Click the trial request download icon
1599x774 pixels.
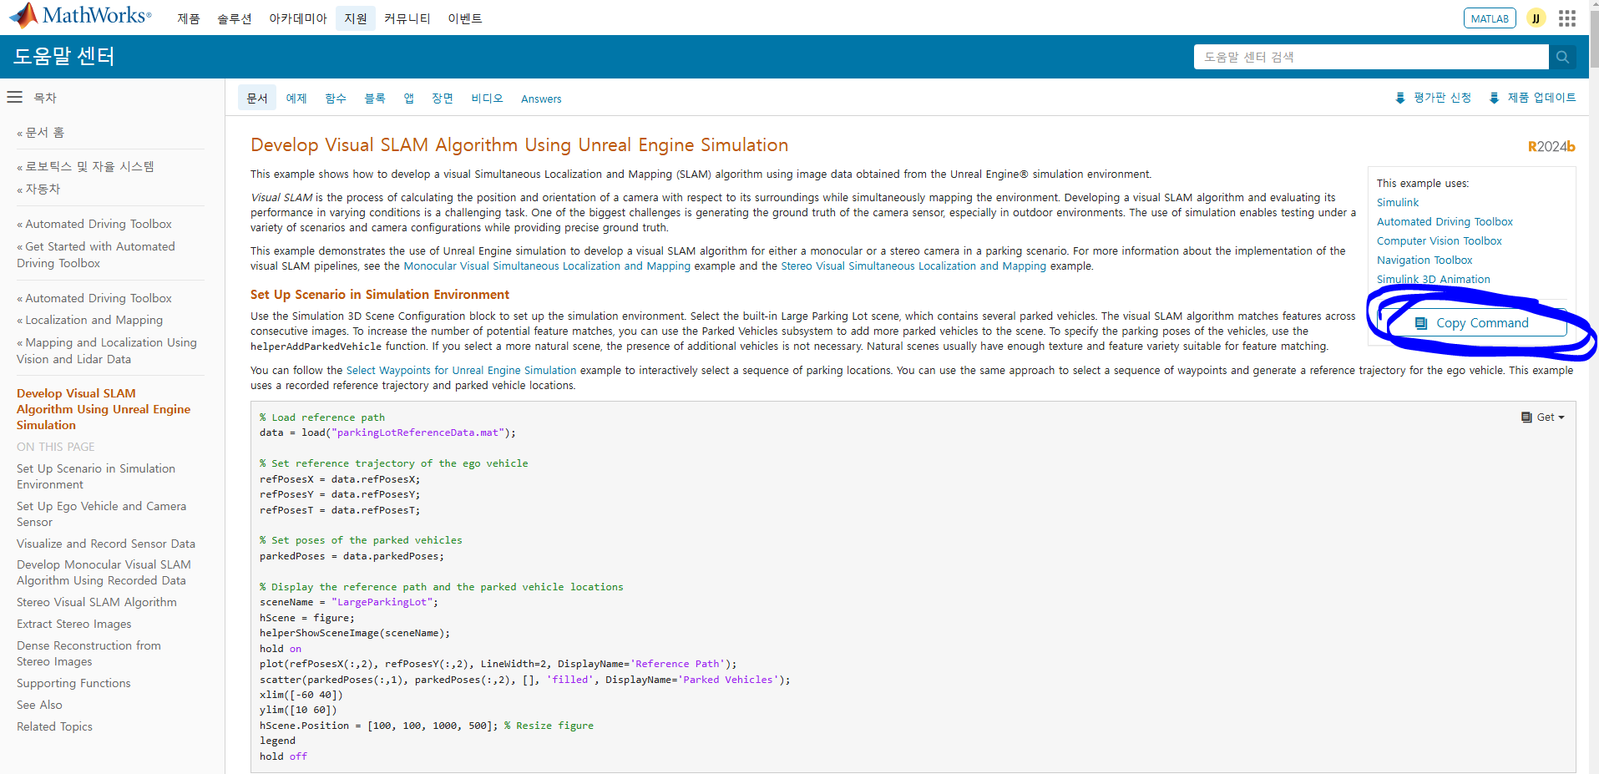pos(1400,99)
